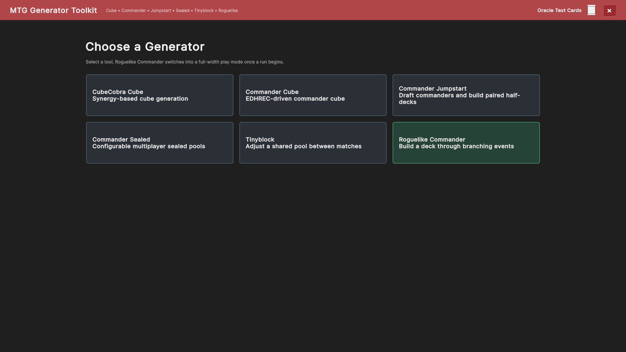Choose the Commander Sealed generator

pos(160,143)
